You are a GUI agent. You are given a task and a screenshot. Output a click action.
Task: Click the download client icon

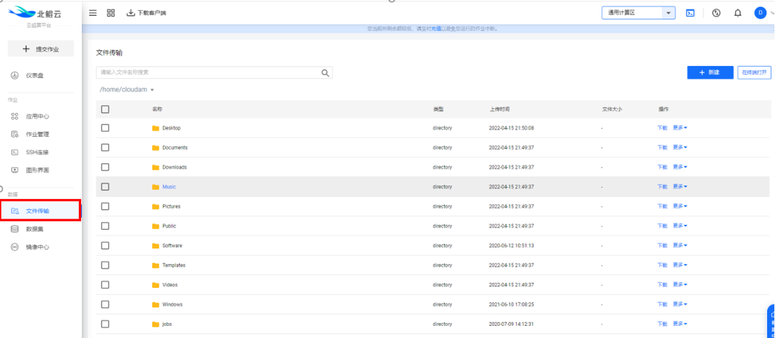tap(131, 13)
